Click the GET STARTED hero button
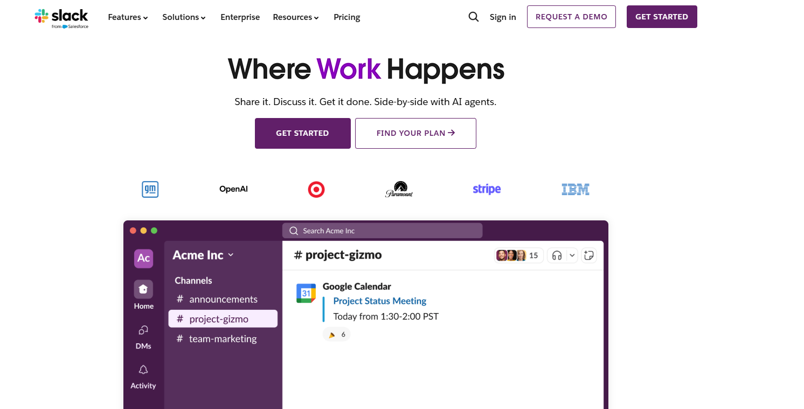This screenshot has width=804, height=409. (x=302, y=133)
